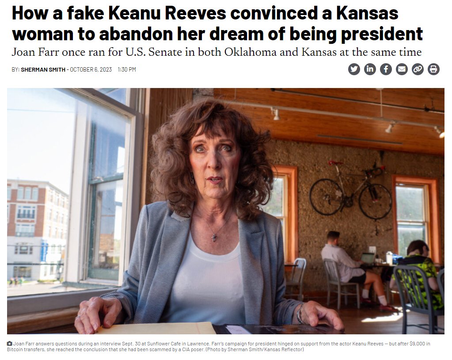The height and width of the screenshot is (360, 452).
Task: Open the main photo of Joan Farr
Action: tap(226, 211)
